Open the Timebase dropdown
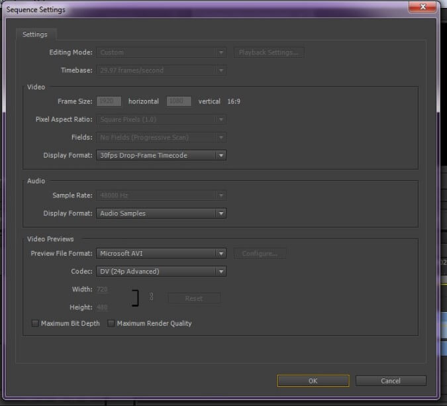Image resolution: width=447 pixels, height=406 pixels. click(x=162, y=70)
